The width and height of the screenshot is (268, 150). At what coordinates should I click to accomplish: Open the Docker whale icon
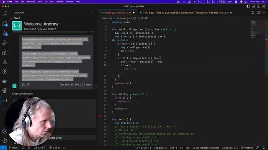tap(5, 81)
